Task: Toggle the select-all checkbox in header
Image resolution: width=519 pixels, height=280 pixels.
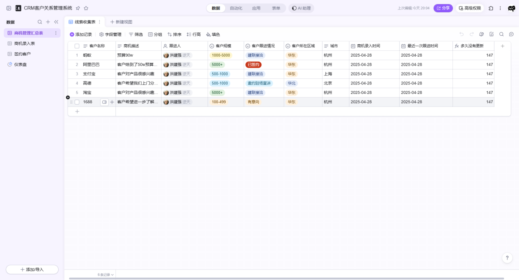Action: point(77,46)
